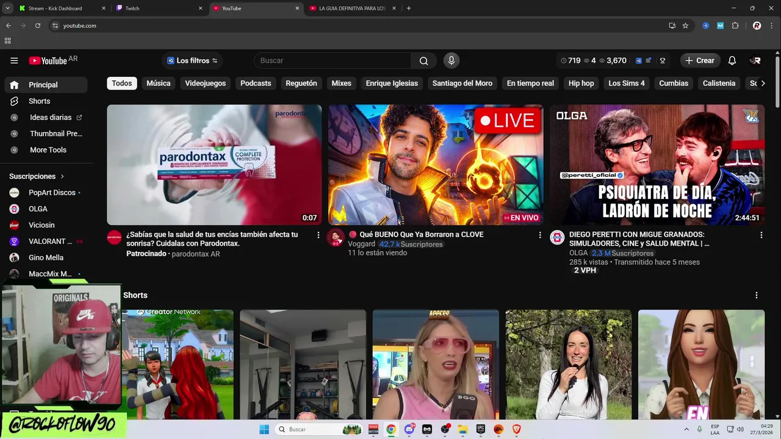The height and width of the screenshot is (439, 781).
Task: Click the list icon beside the trophy
Action: point(650,60)
